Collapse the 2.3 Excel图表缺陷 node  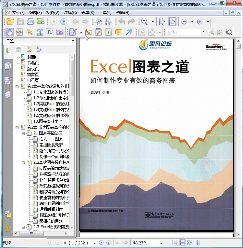[23, 227]
